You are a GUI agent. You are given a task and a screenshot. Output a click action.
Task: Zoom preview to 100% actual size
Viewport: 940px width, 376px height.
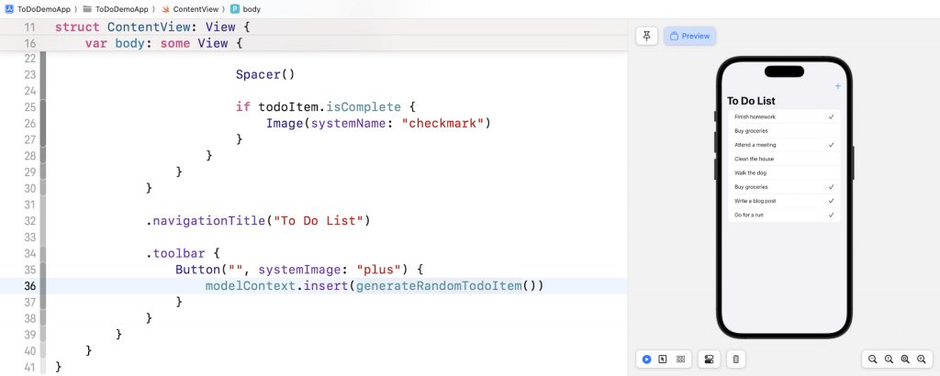click(x=889, y=359)
